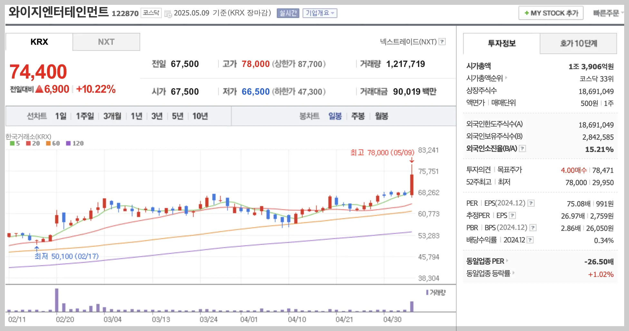
Task: Click the tall volume bar near 02/20
Action: (x=57, y=300)
